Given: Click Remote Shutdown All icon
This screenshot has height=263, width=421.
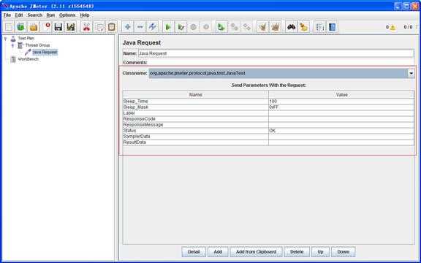Looking at the screenshot, I should (246, 27).
